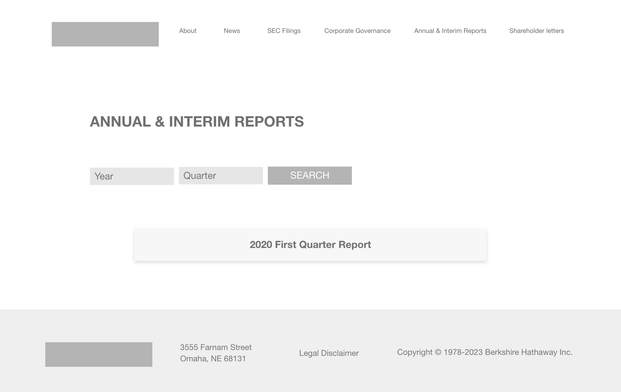The width and height of the screenshot is (621, 392).
Task: Open Shareholder letters page
Action: pyautogui.click(x=536, y=31)
